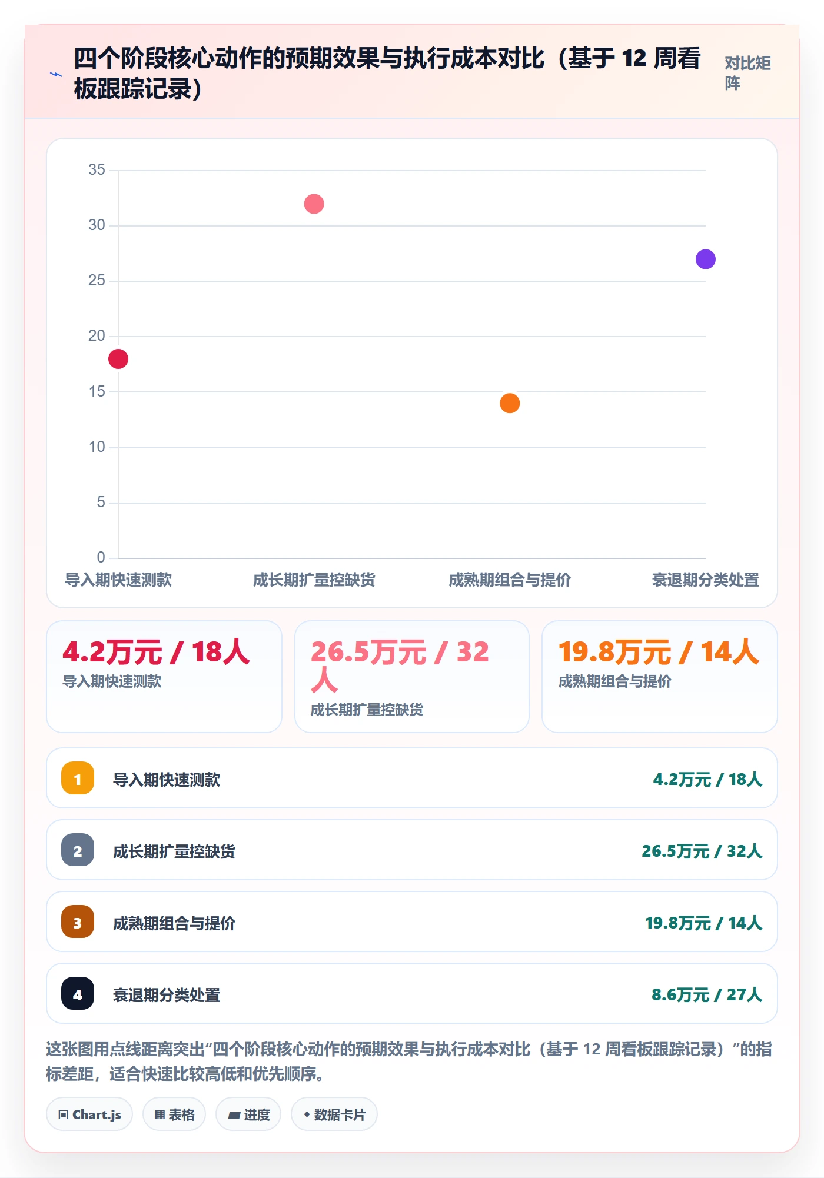Click the Chart.js tag chip

click(89, 1114)
